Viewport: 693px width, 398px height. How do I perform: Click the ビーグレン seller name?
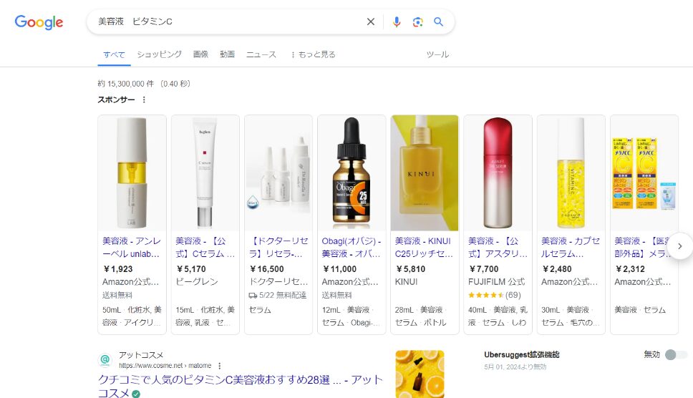197,282
